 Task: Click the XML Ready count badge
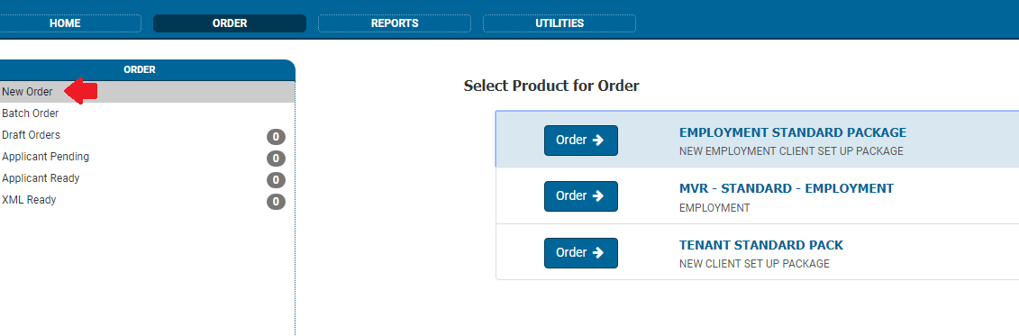[277, 202]
